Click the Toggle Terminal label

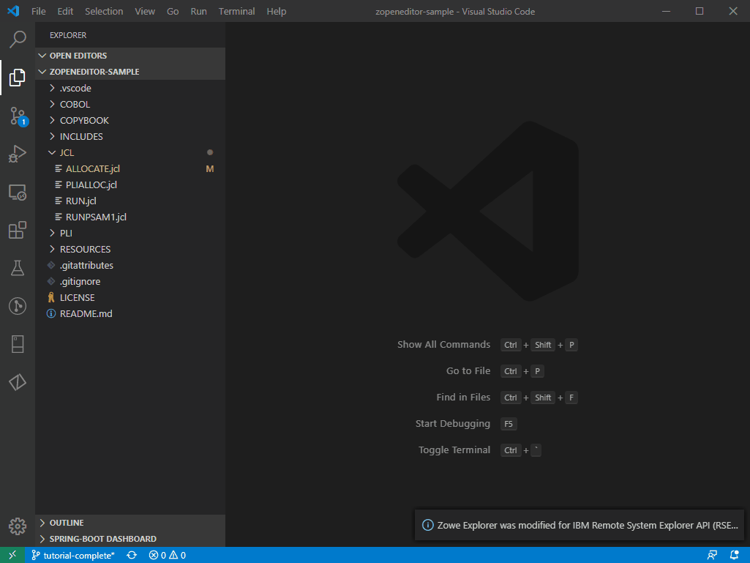point(454,450)
